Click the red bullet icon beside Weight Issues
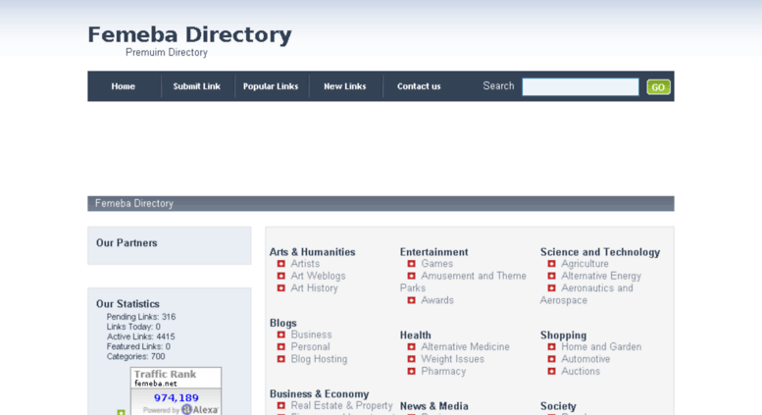Viewport: 762px width, 415px height. click(x=411, y=359)
